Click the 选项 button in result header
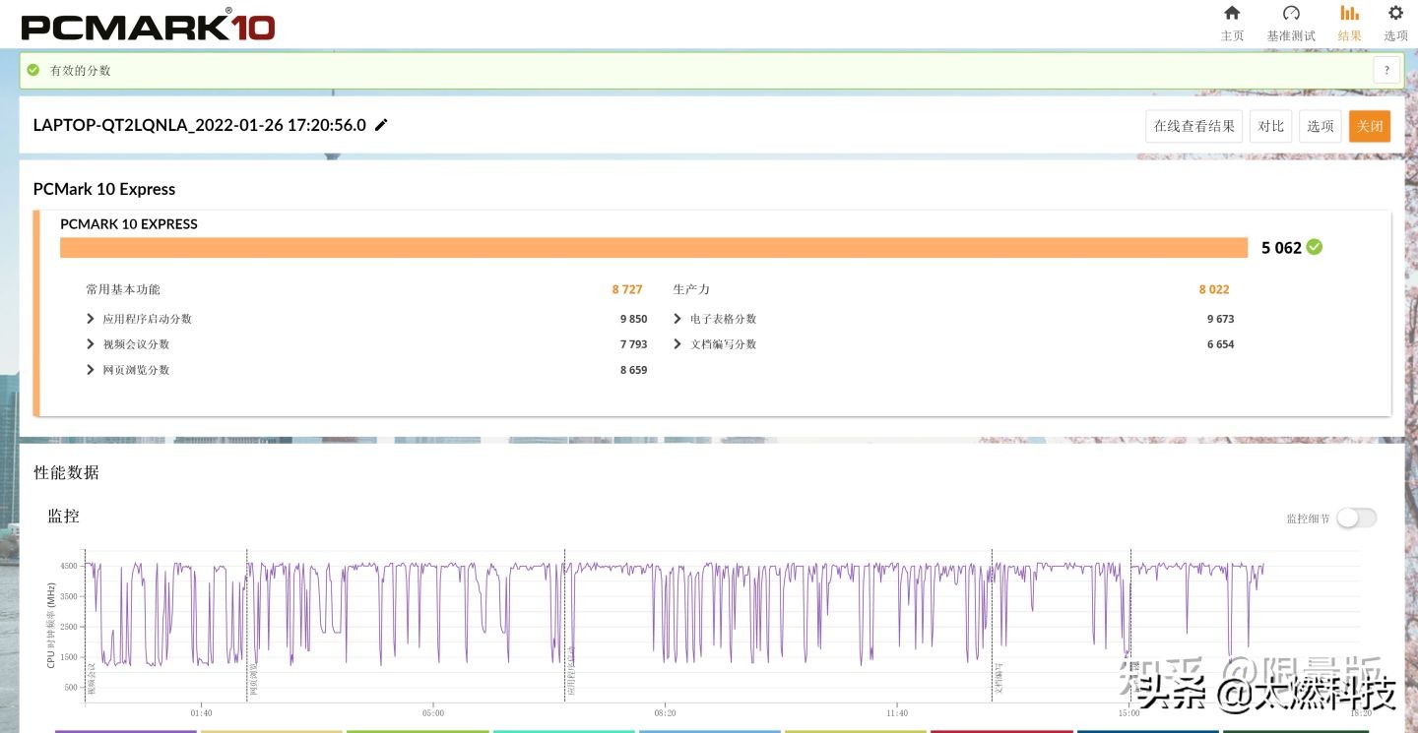Viewport: 1418px width, 733px height. click(1321, 126)
